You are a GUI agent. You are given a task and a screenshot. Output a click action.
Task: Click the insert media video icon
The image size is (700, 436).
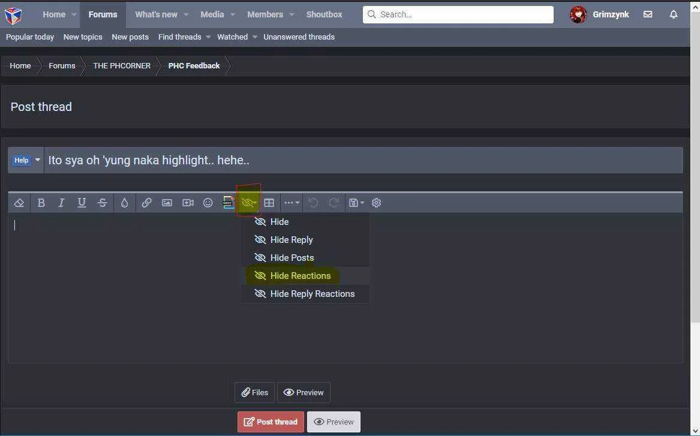pyautogui.click(x=188, y=203)
